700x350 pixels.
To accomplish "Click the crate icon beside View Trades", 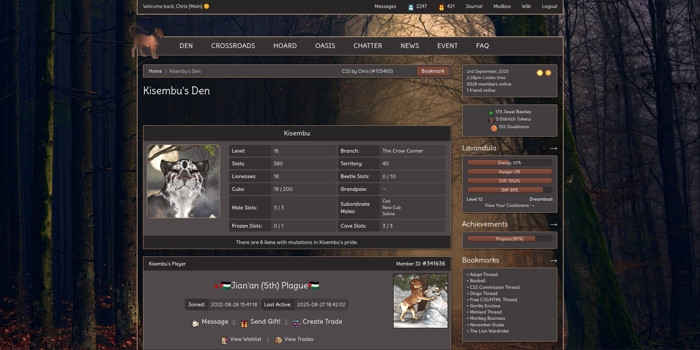I will point(279,340).
